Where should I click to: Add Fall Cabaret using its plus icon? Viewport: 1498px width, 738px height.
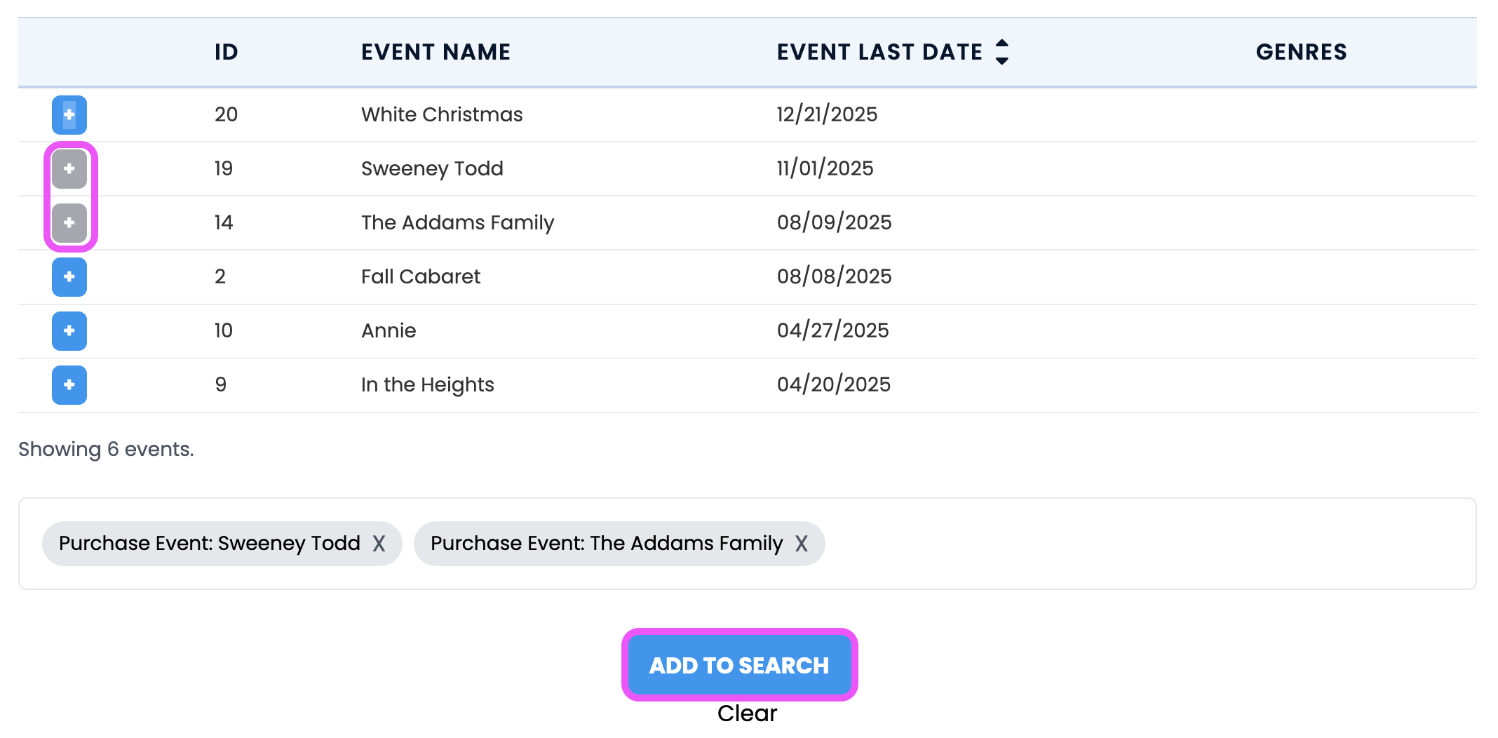69,277
